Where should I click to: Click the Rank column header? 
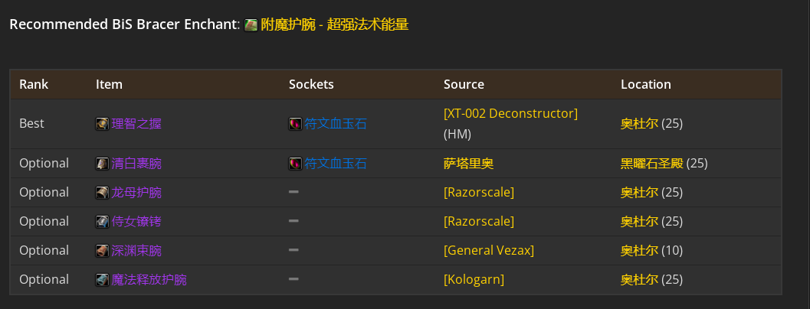pos(34,84)
